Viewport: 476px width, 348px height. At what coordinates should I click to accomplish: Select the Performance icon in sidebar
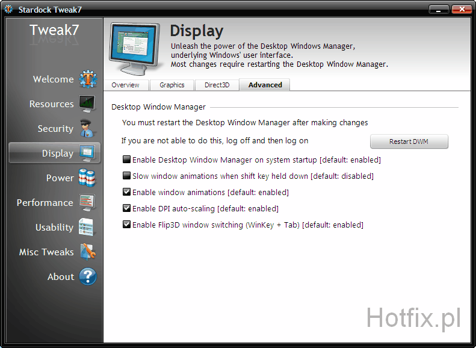(x=87, y=202)
